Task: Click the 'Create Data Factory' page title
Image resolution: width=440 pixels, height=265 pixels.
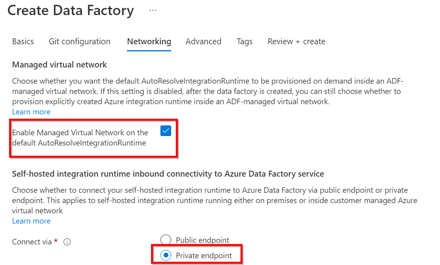Action: click(x=70, y=11)
